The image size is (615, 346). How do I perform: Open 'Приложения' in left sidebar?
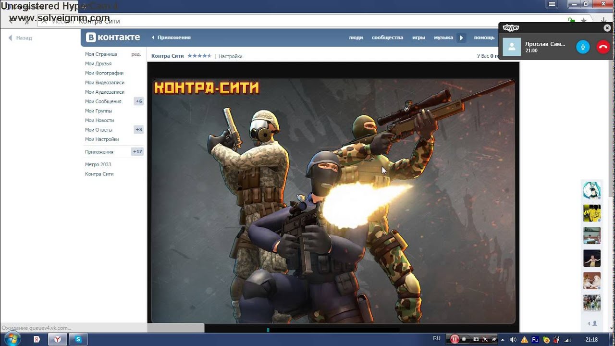pos(99,152)
